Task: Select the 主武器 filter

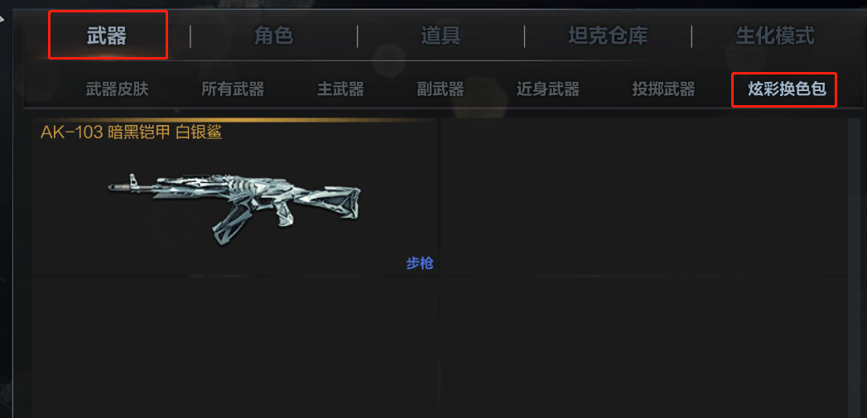Action: tap(340, 89)
